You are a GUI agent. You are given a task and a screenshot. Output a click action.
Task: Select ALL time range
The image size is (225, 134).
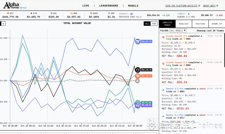coord(147,23)
